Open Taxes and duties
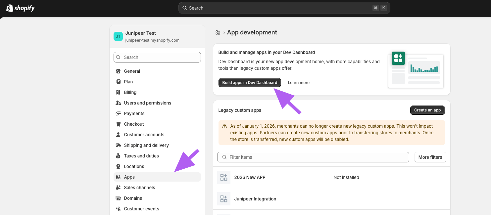Image resolution: width=491 pixels, height=215 pixels. [157, 156]
